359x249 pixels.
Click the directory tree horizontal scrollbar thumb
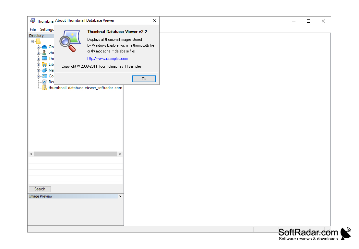[x=75, y=154]
